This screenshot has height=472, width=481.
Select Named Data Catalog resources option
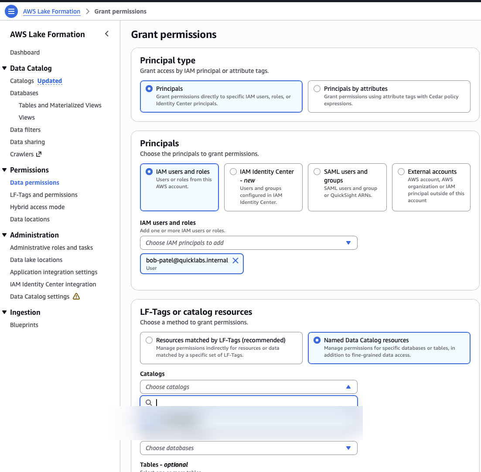pos(389,348)
